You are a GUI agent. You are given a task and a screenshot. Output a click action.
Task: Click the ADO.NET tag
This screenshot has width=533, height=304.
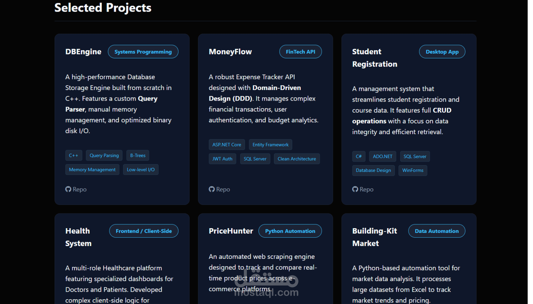383,156
